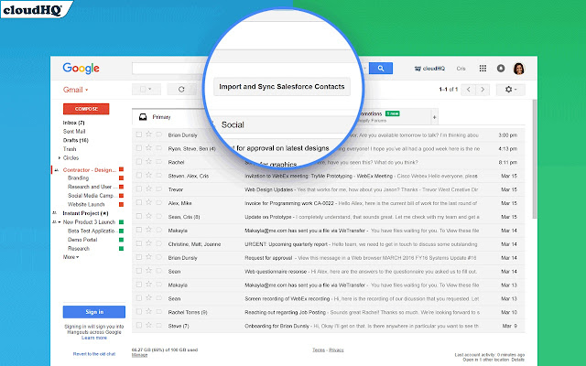Click the vertical scrollbar
Screen dimensions: 586x366
(x=535, y=158)
